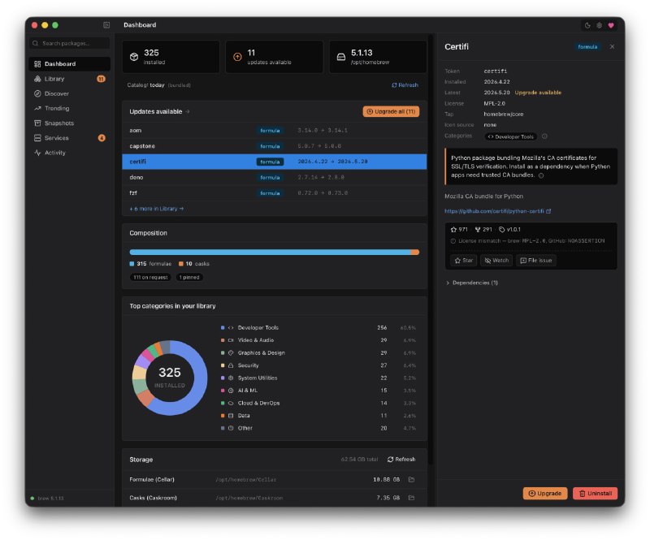Screen dimensions: 650x540
Task: Click the Discover compass icon
Action: click(x=37, y=93)
